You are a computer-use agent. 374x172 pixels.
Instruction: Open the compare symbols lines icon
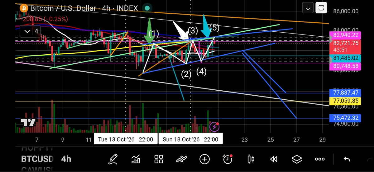click(x=181, y=159)
